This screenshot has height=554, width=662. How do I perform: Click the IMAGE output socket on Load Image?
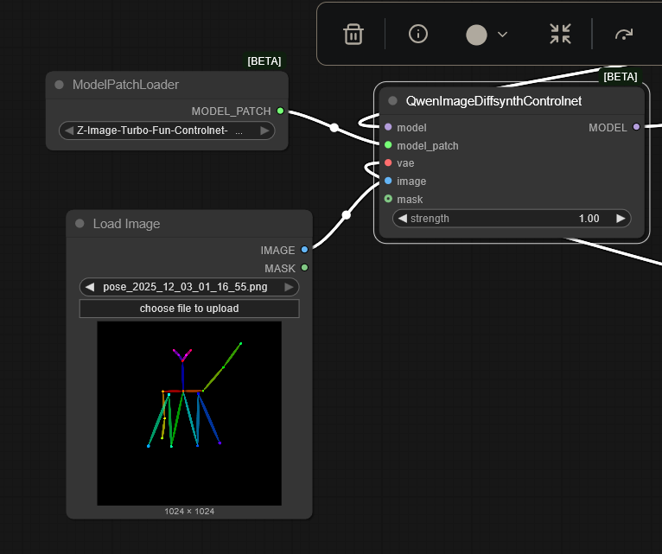(x=304, y=250)
